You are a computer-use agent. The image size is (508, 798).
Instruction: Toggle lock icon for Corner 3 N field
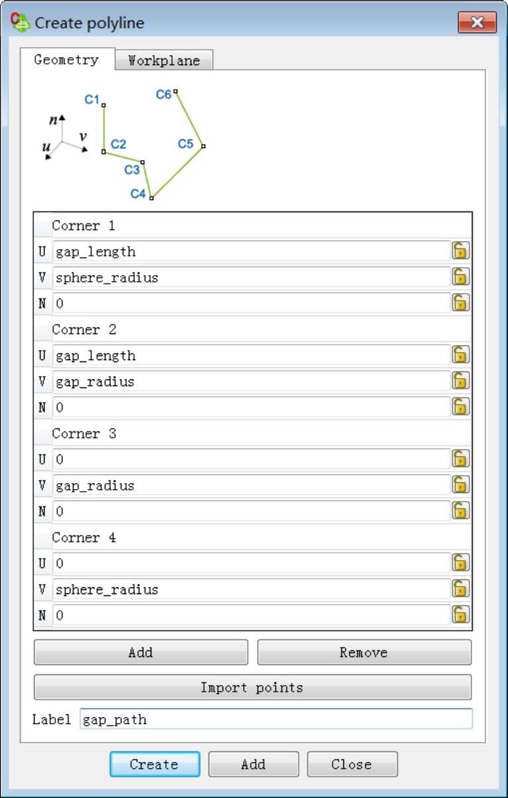click(461, 510)
